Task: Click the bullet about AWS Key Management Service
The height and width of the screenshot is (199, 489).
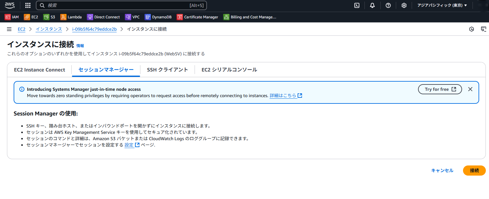Action: pyautogui.click(x=112, y=132)
